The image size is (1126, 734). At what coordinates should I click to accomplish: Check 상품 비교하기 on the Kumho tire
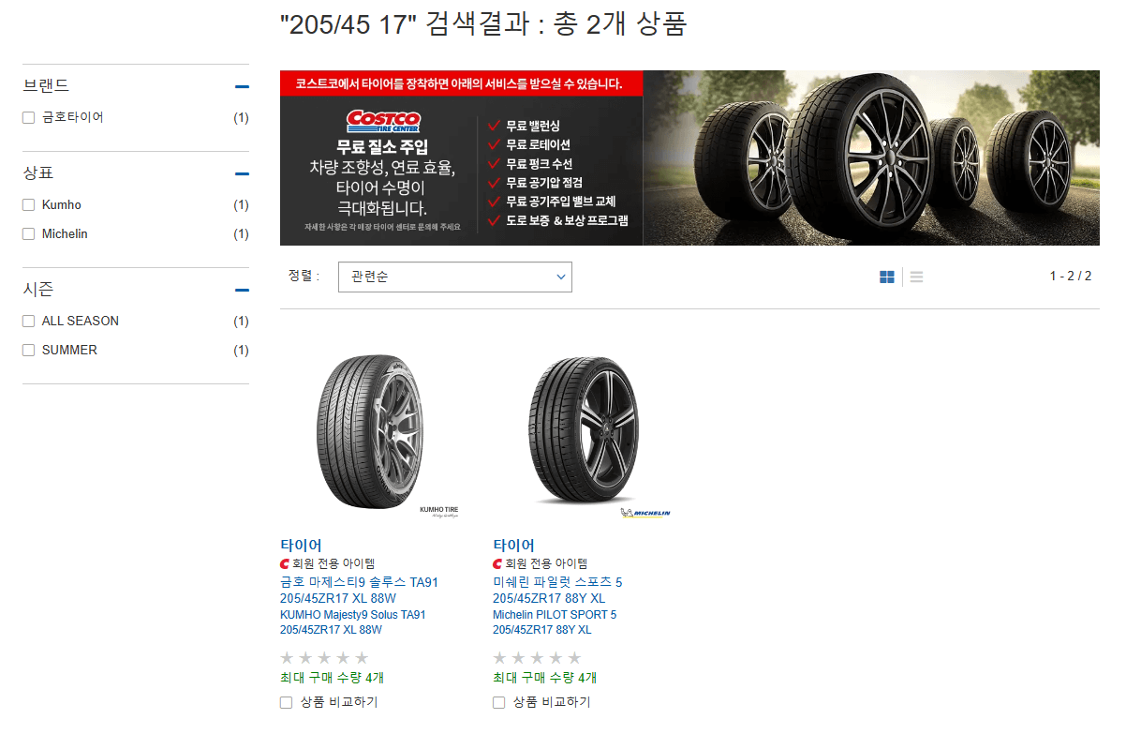286,701
